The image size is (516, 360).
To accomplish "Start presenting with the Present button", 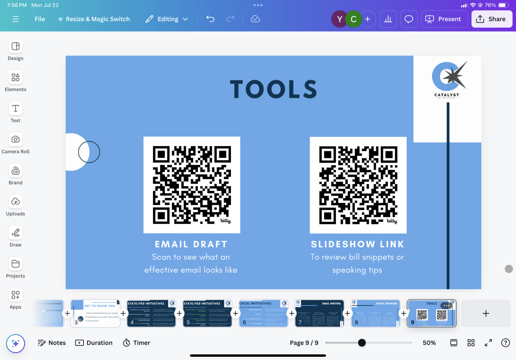I will tap(444, 19).
